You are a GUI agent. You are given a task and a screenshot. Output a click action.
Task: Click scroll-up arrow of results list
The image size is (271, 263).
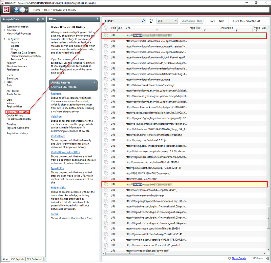(x=268, y=27)
